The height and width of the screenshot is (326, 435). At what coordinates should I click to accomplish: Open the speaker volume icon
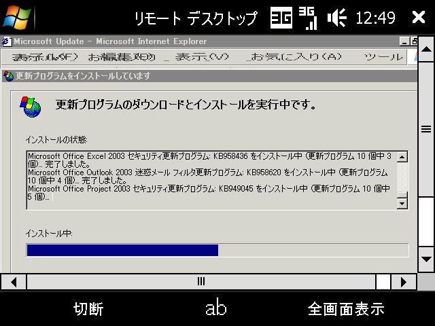point(337,18)
